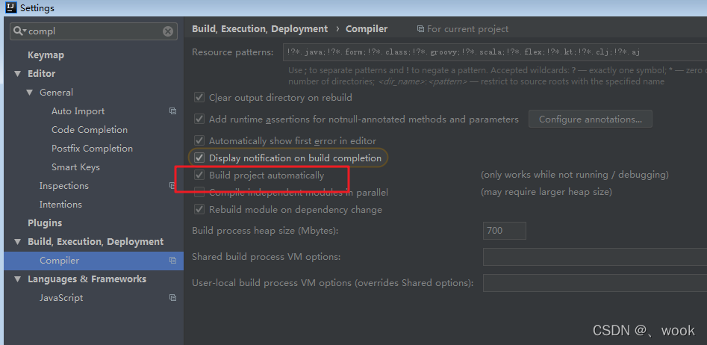
Task: Clear the search field with the X icon
Action: point(168,31)
